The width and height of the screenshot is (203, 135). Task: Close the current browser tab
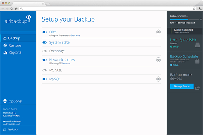point(43,4)
